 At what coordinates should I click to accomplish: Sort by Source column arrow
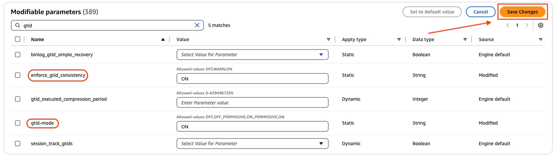[x=540, y=39]
